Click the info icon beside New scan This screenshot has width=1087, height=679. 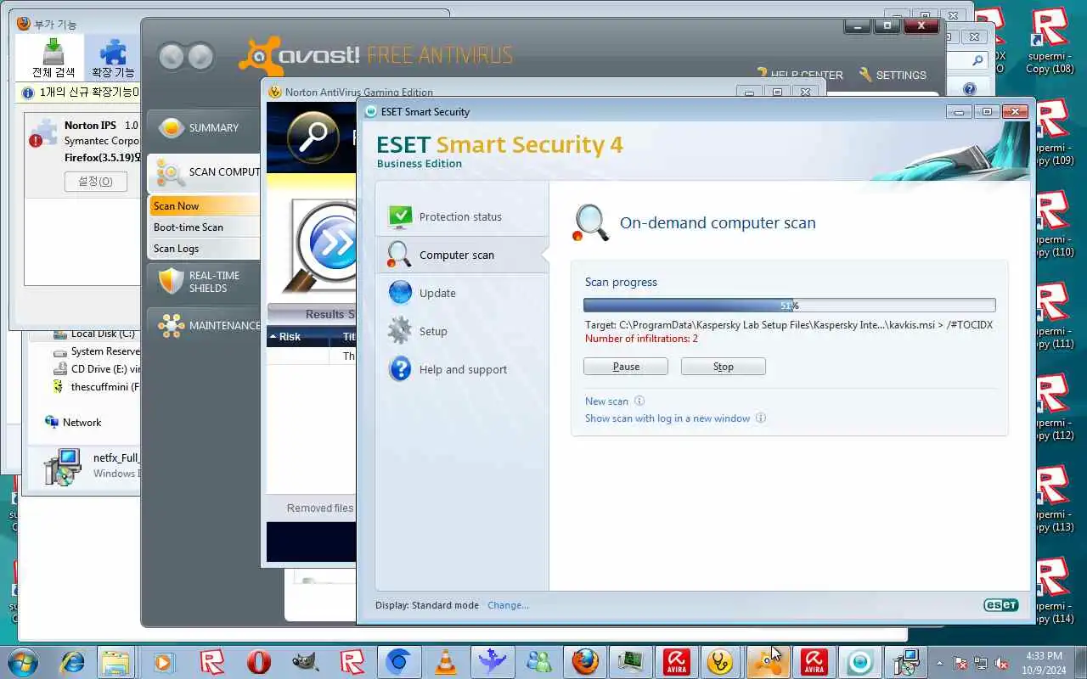(x=639, y=401)
